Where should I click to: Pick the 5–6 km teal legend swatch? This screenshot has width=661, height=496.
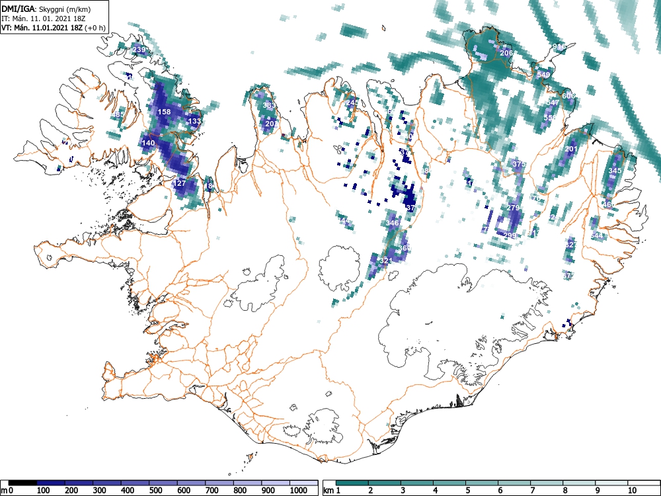coord(482,483)
